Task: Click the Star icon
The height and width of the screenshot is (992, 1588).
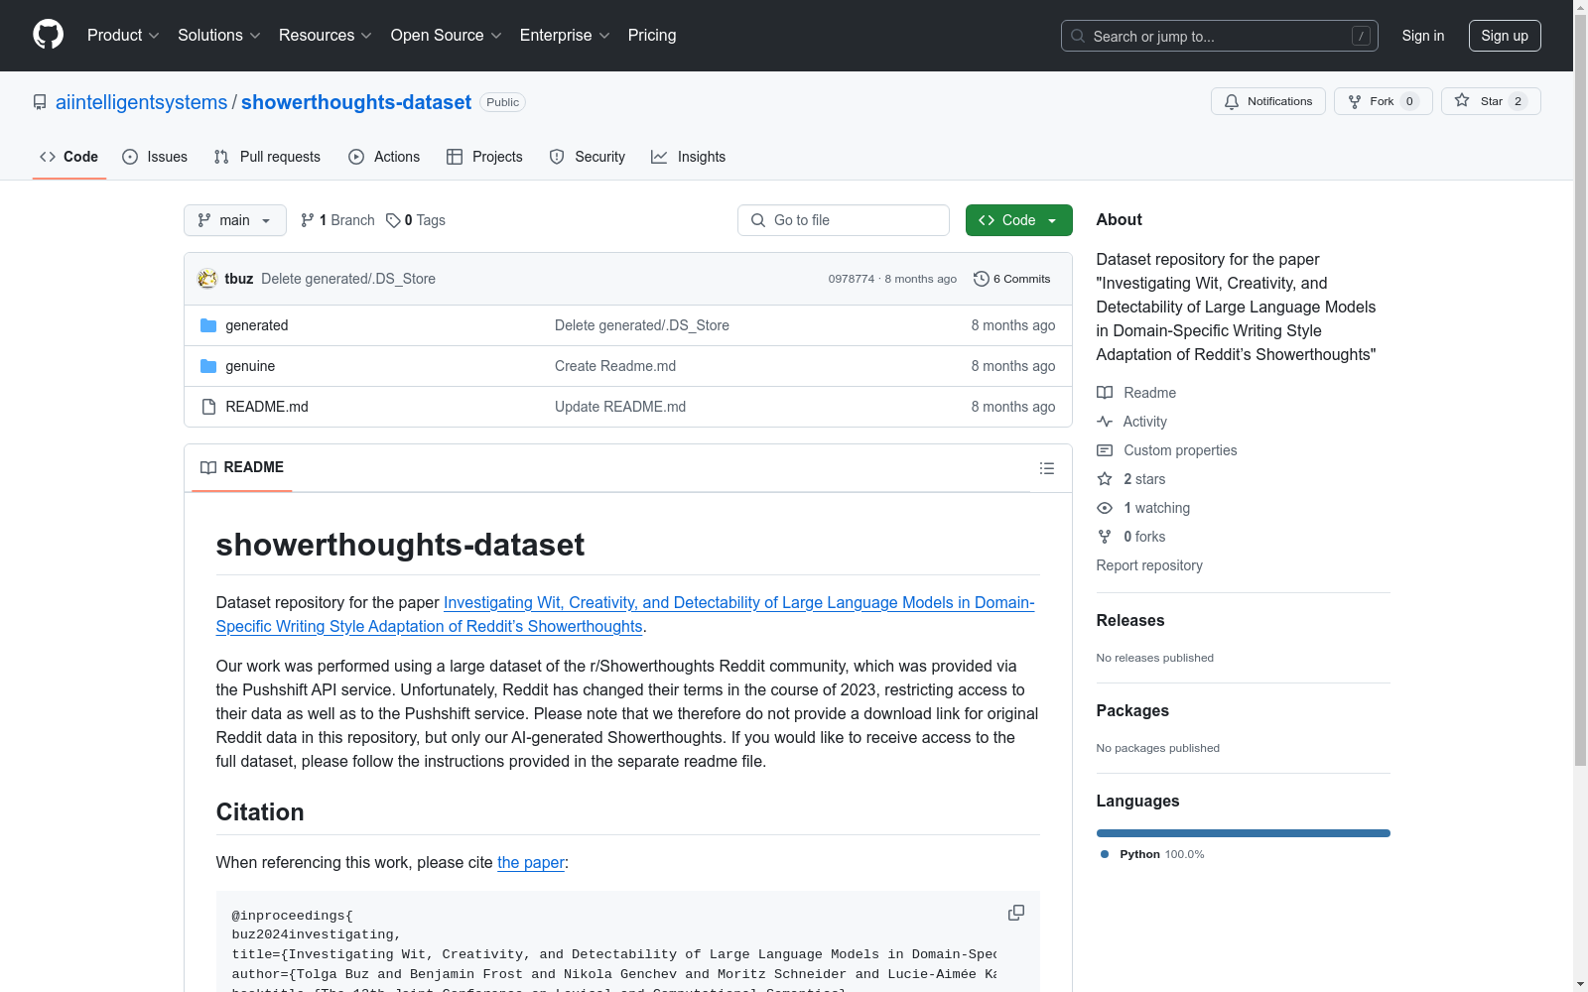Action: 1462,100
